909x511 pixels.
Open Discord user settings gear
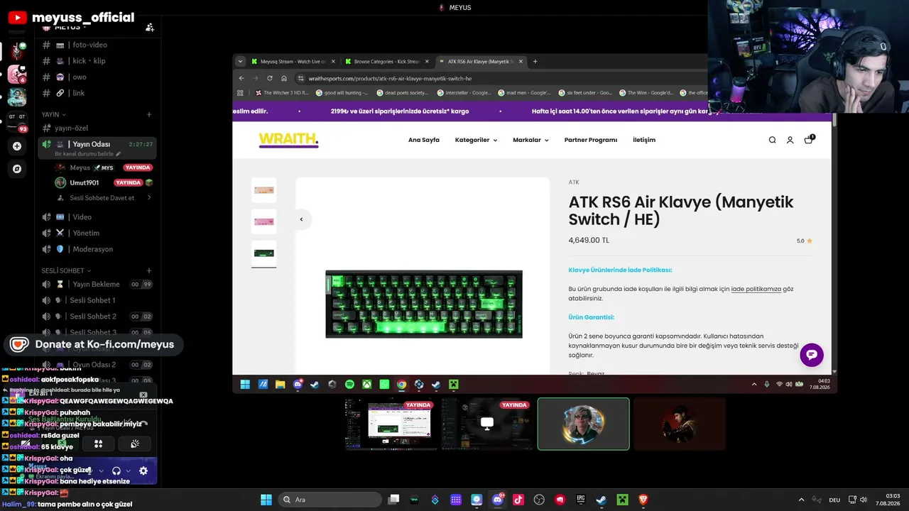pos(143,471)
